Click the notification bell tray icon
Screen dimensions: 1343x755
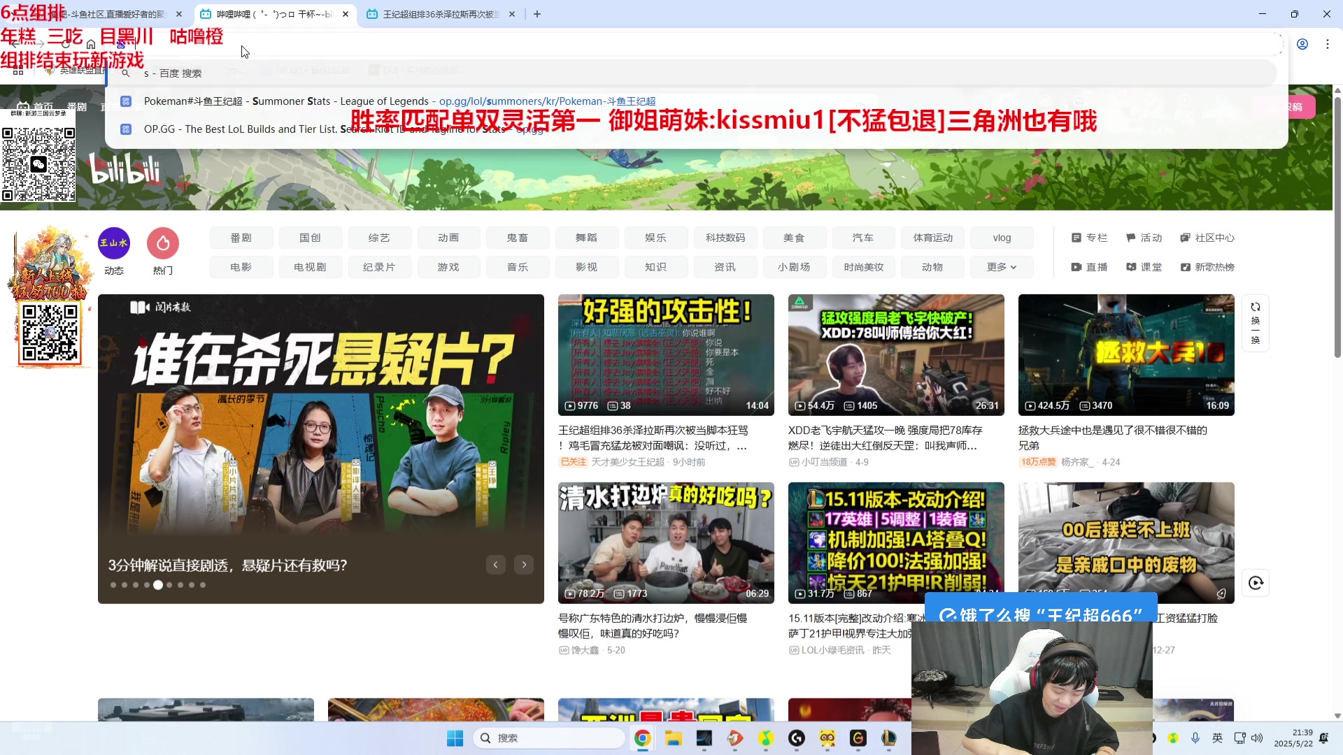click(1323, 738)
